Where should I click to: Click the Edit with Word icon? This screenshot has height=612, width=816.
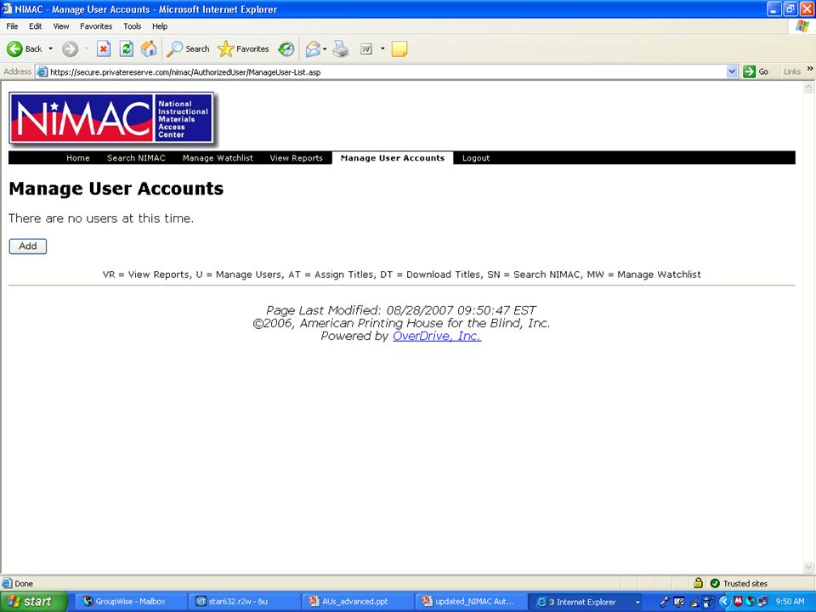coord(366,49)
